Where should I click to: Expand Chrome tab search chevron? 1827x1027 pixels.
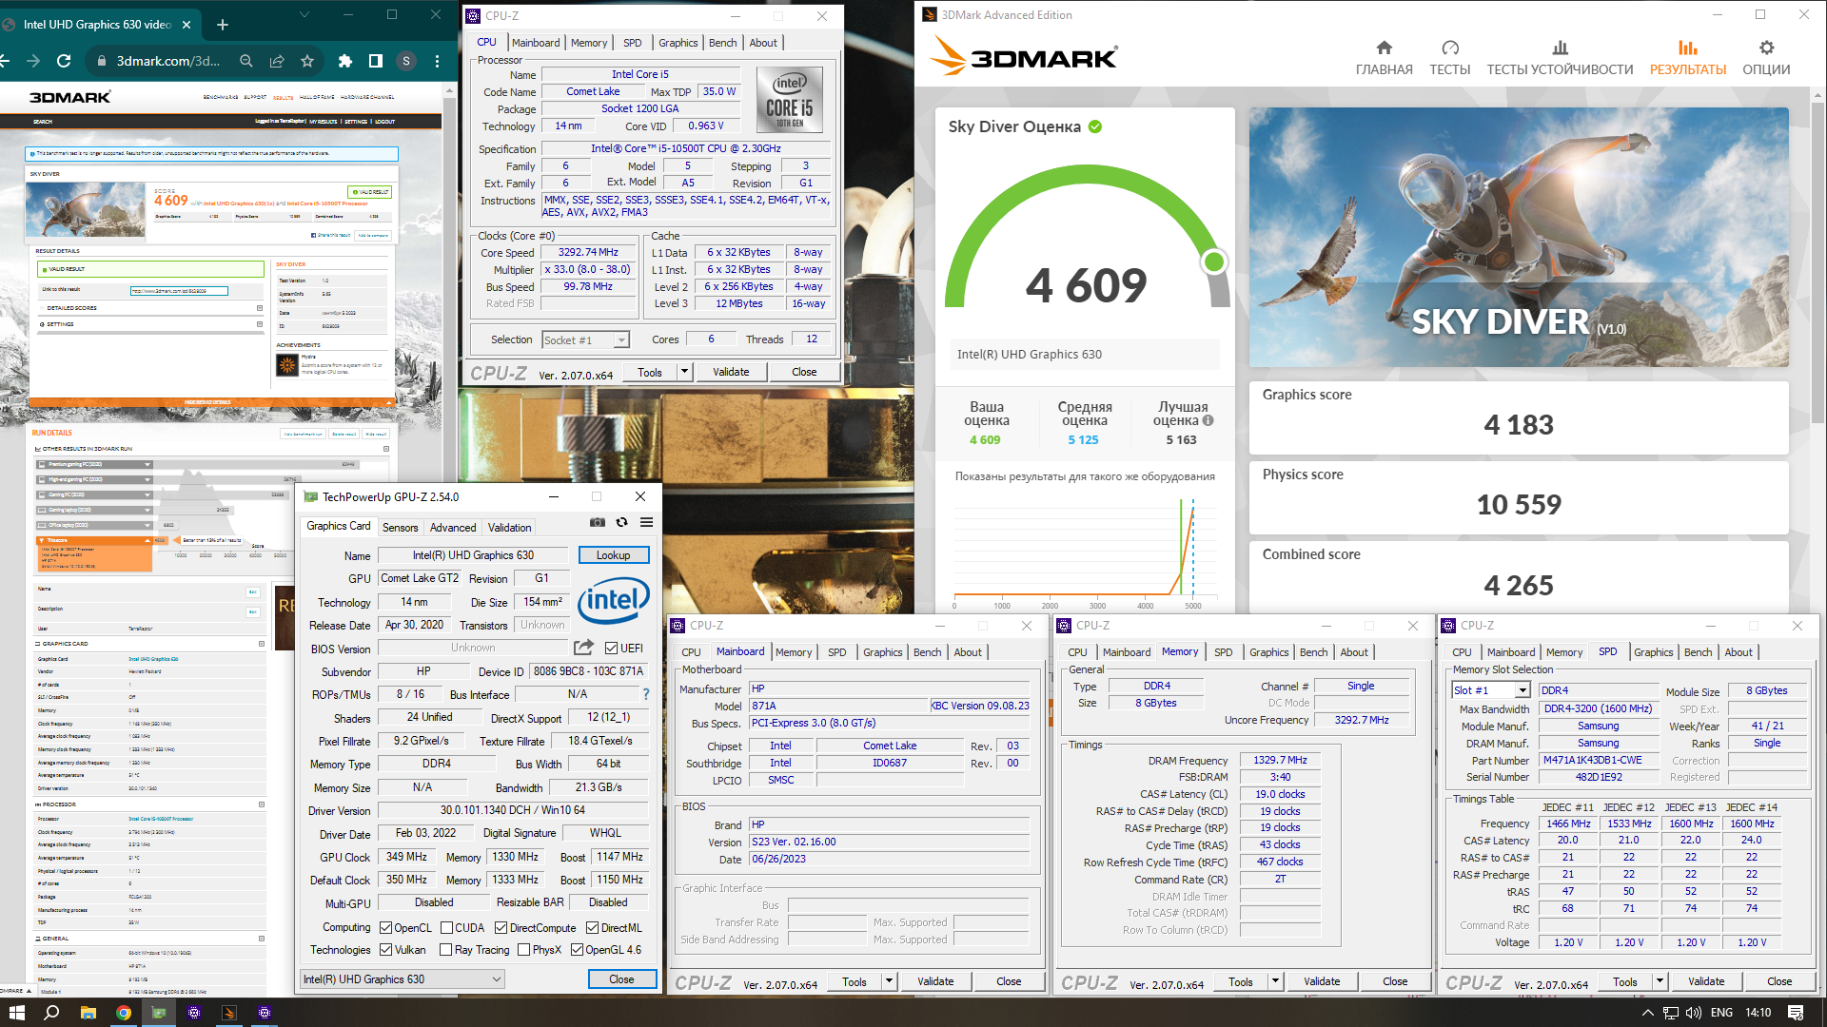click(x=304, y=14)
